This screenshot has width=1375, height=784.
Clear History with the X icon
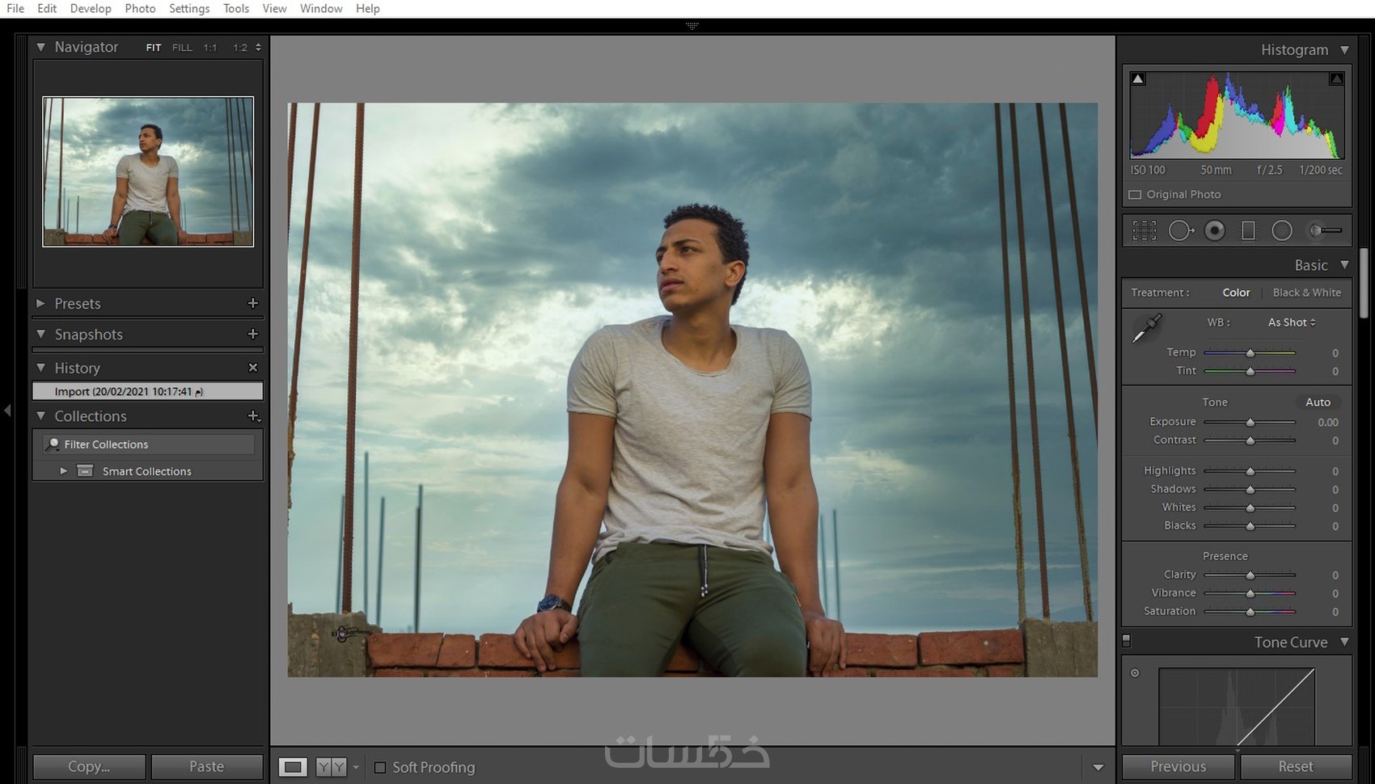[x=252, y=368]
